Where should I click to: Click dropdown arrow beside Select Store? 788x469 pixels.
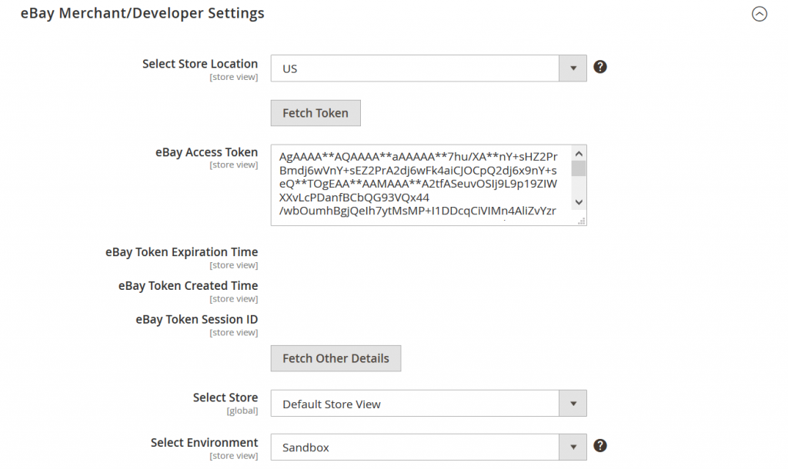tap(573, 403)
